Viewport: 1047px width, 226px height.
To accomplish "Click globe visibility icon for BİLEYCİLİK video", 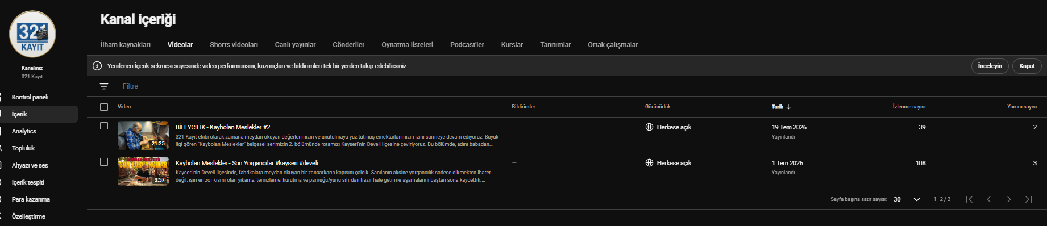I will coord(649,127).
